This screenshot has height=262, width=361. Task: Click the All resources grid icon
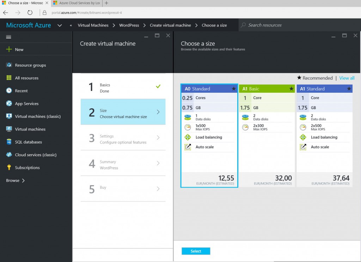coord(9,78)
